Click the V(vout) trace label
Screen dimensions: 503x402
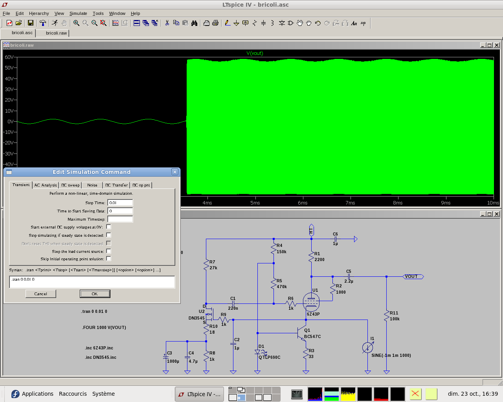pyautogui.click(x=255, y=53)
